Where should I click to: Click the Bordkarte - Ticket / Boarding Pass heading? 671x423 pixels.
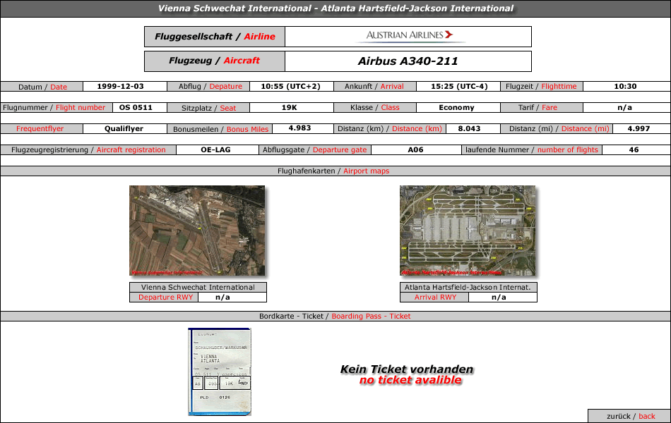tap(335, 316)
